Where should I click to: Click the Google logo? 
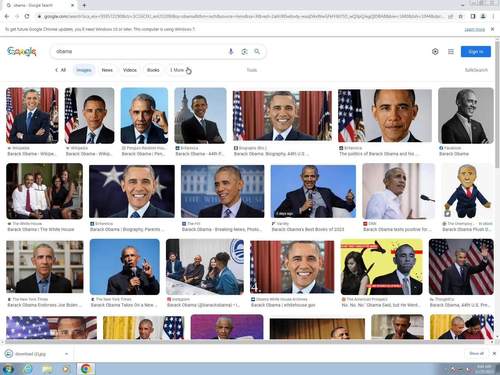(x=22, y=52)
